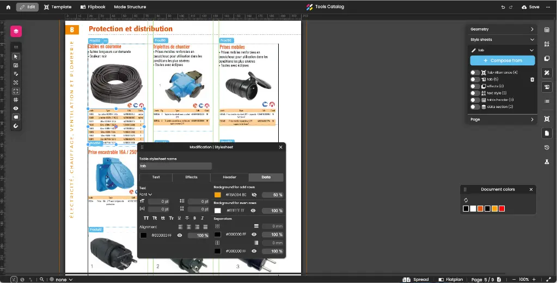
Task: Toggle text color visibility eye
Action: click(180, 236)
